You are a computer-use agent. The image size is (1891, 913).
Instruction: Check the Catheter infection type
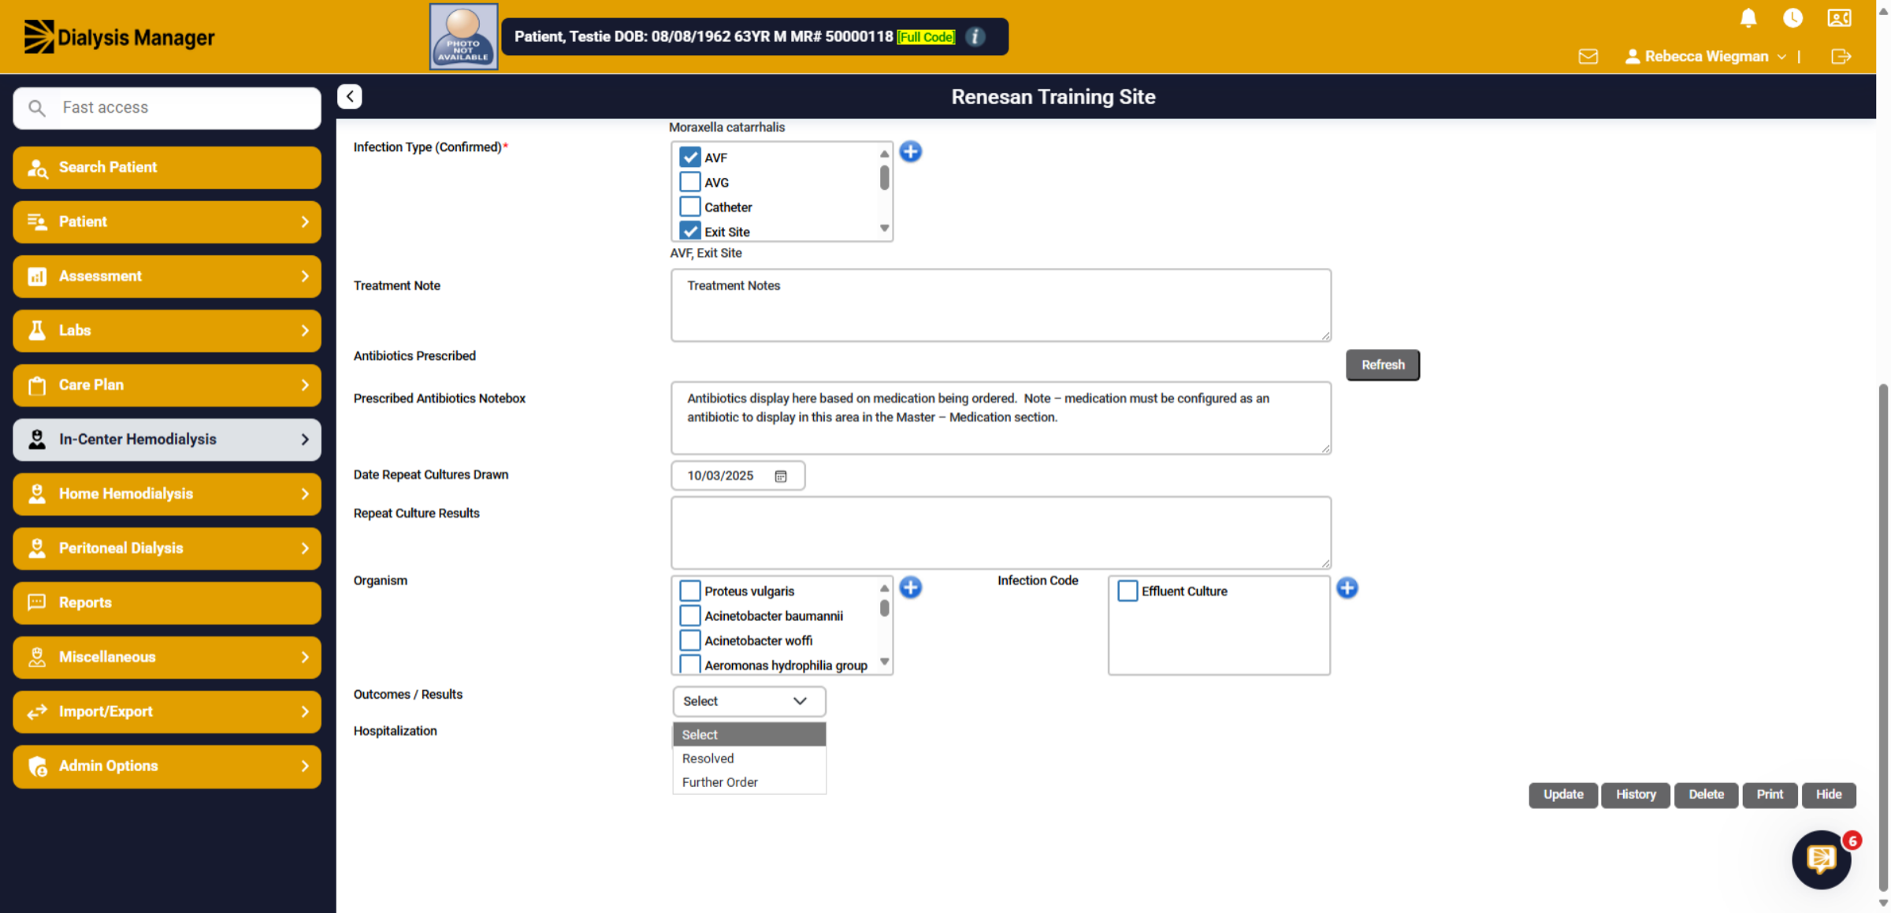(x=690, y=206)
